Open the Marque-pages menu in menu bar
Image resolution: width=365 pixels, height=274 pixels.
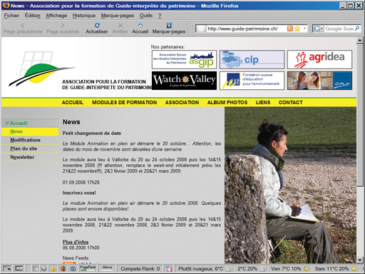tap(118, 16)
